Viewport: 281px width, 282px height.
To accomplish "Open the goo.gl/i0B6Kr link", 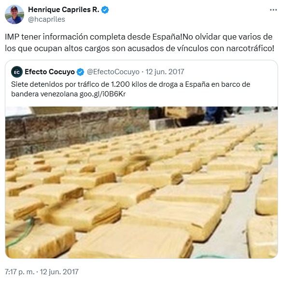I will [x=102, y=94].
